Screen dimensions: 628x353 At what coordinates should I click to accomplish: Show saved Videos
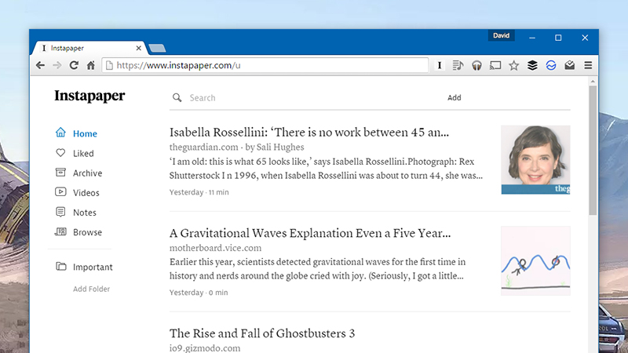[x=86, y=193]
